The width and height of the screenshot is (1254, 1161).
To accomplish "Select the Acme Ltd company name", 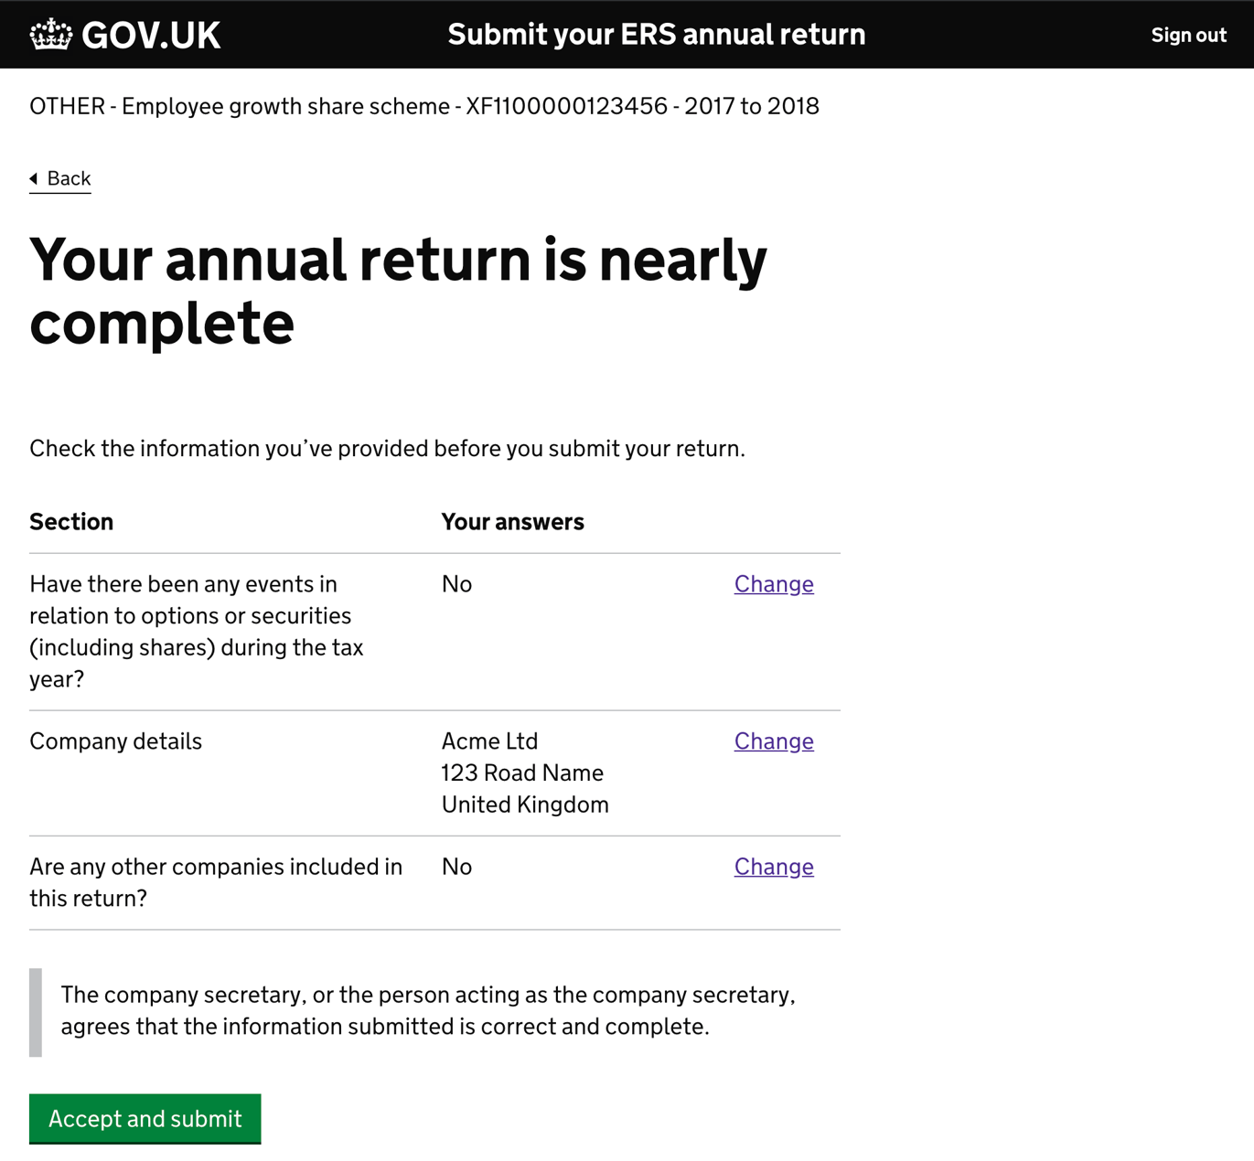I will pos(489,741).
